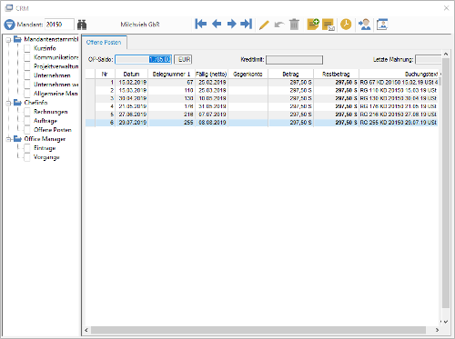
Task: Click scroll up arrow on right
Action: [446, 54]
